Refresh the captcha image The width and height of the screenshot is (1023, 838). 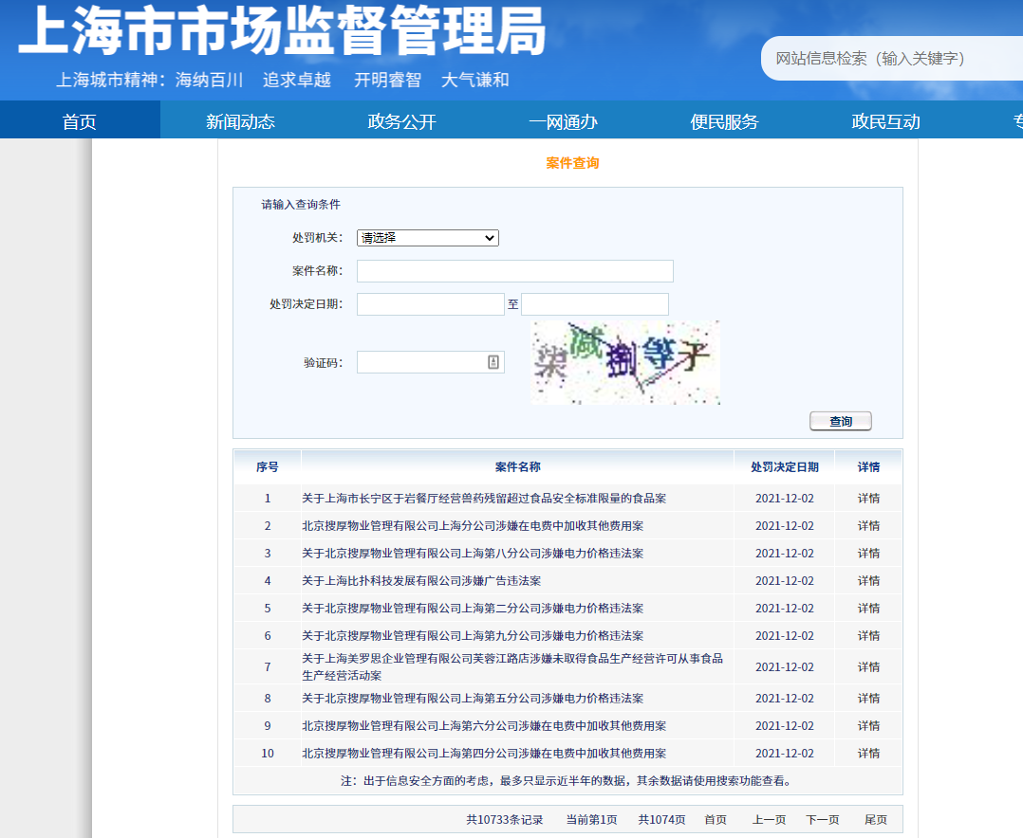[625, 362]
